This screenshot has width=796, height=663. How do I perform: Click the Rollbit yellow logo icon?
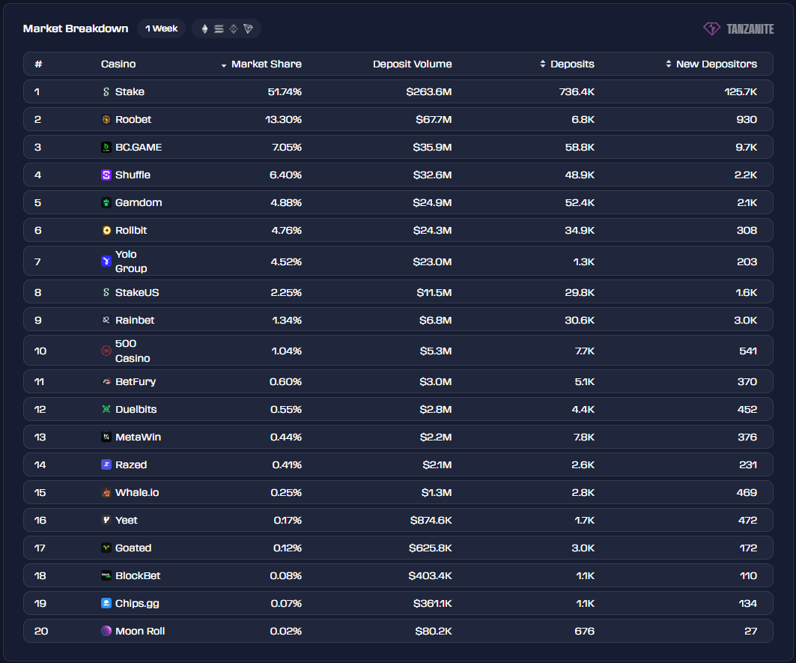(106, 230)
